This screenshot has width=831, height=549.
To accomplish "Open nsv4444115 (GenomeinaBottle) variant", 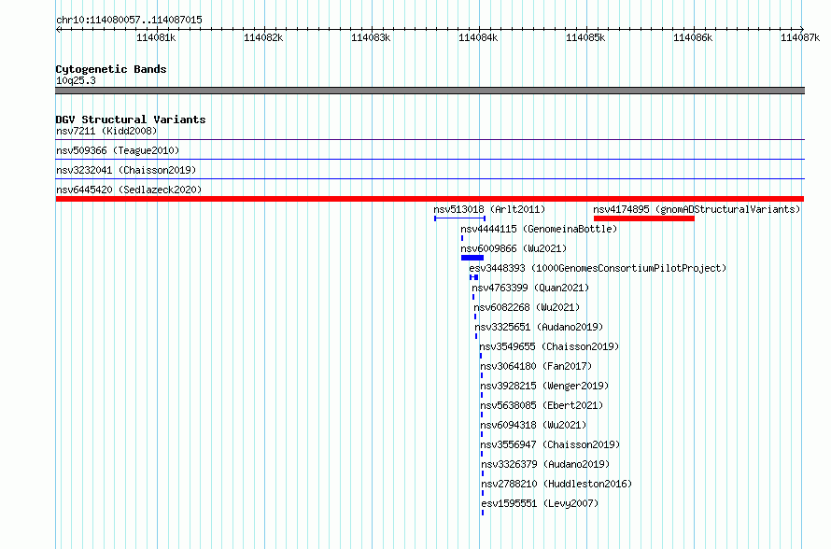I will (539, 229).
